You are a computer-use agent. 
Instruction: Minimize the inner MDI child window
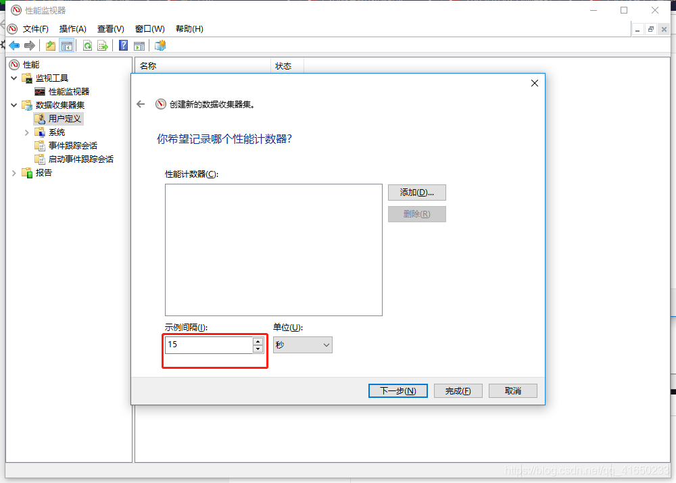tap(637, 29)
